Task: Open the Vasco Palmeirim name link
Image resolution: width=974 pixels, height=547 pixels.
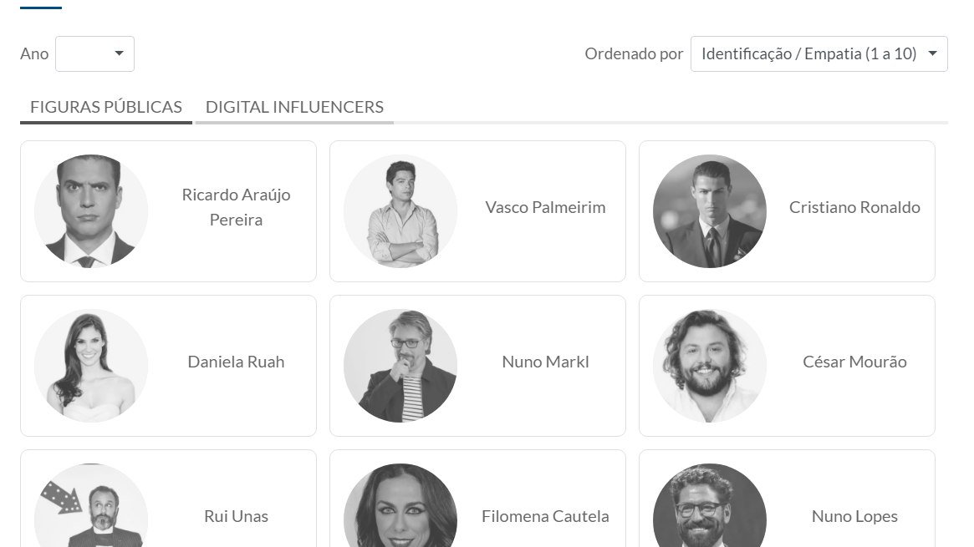Action: point(545,207)
